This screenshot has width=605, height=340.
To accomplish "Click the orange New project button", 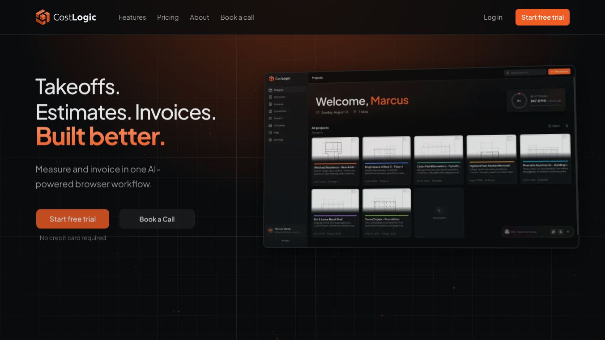I will click(x=559, y=72).
